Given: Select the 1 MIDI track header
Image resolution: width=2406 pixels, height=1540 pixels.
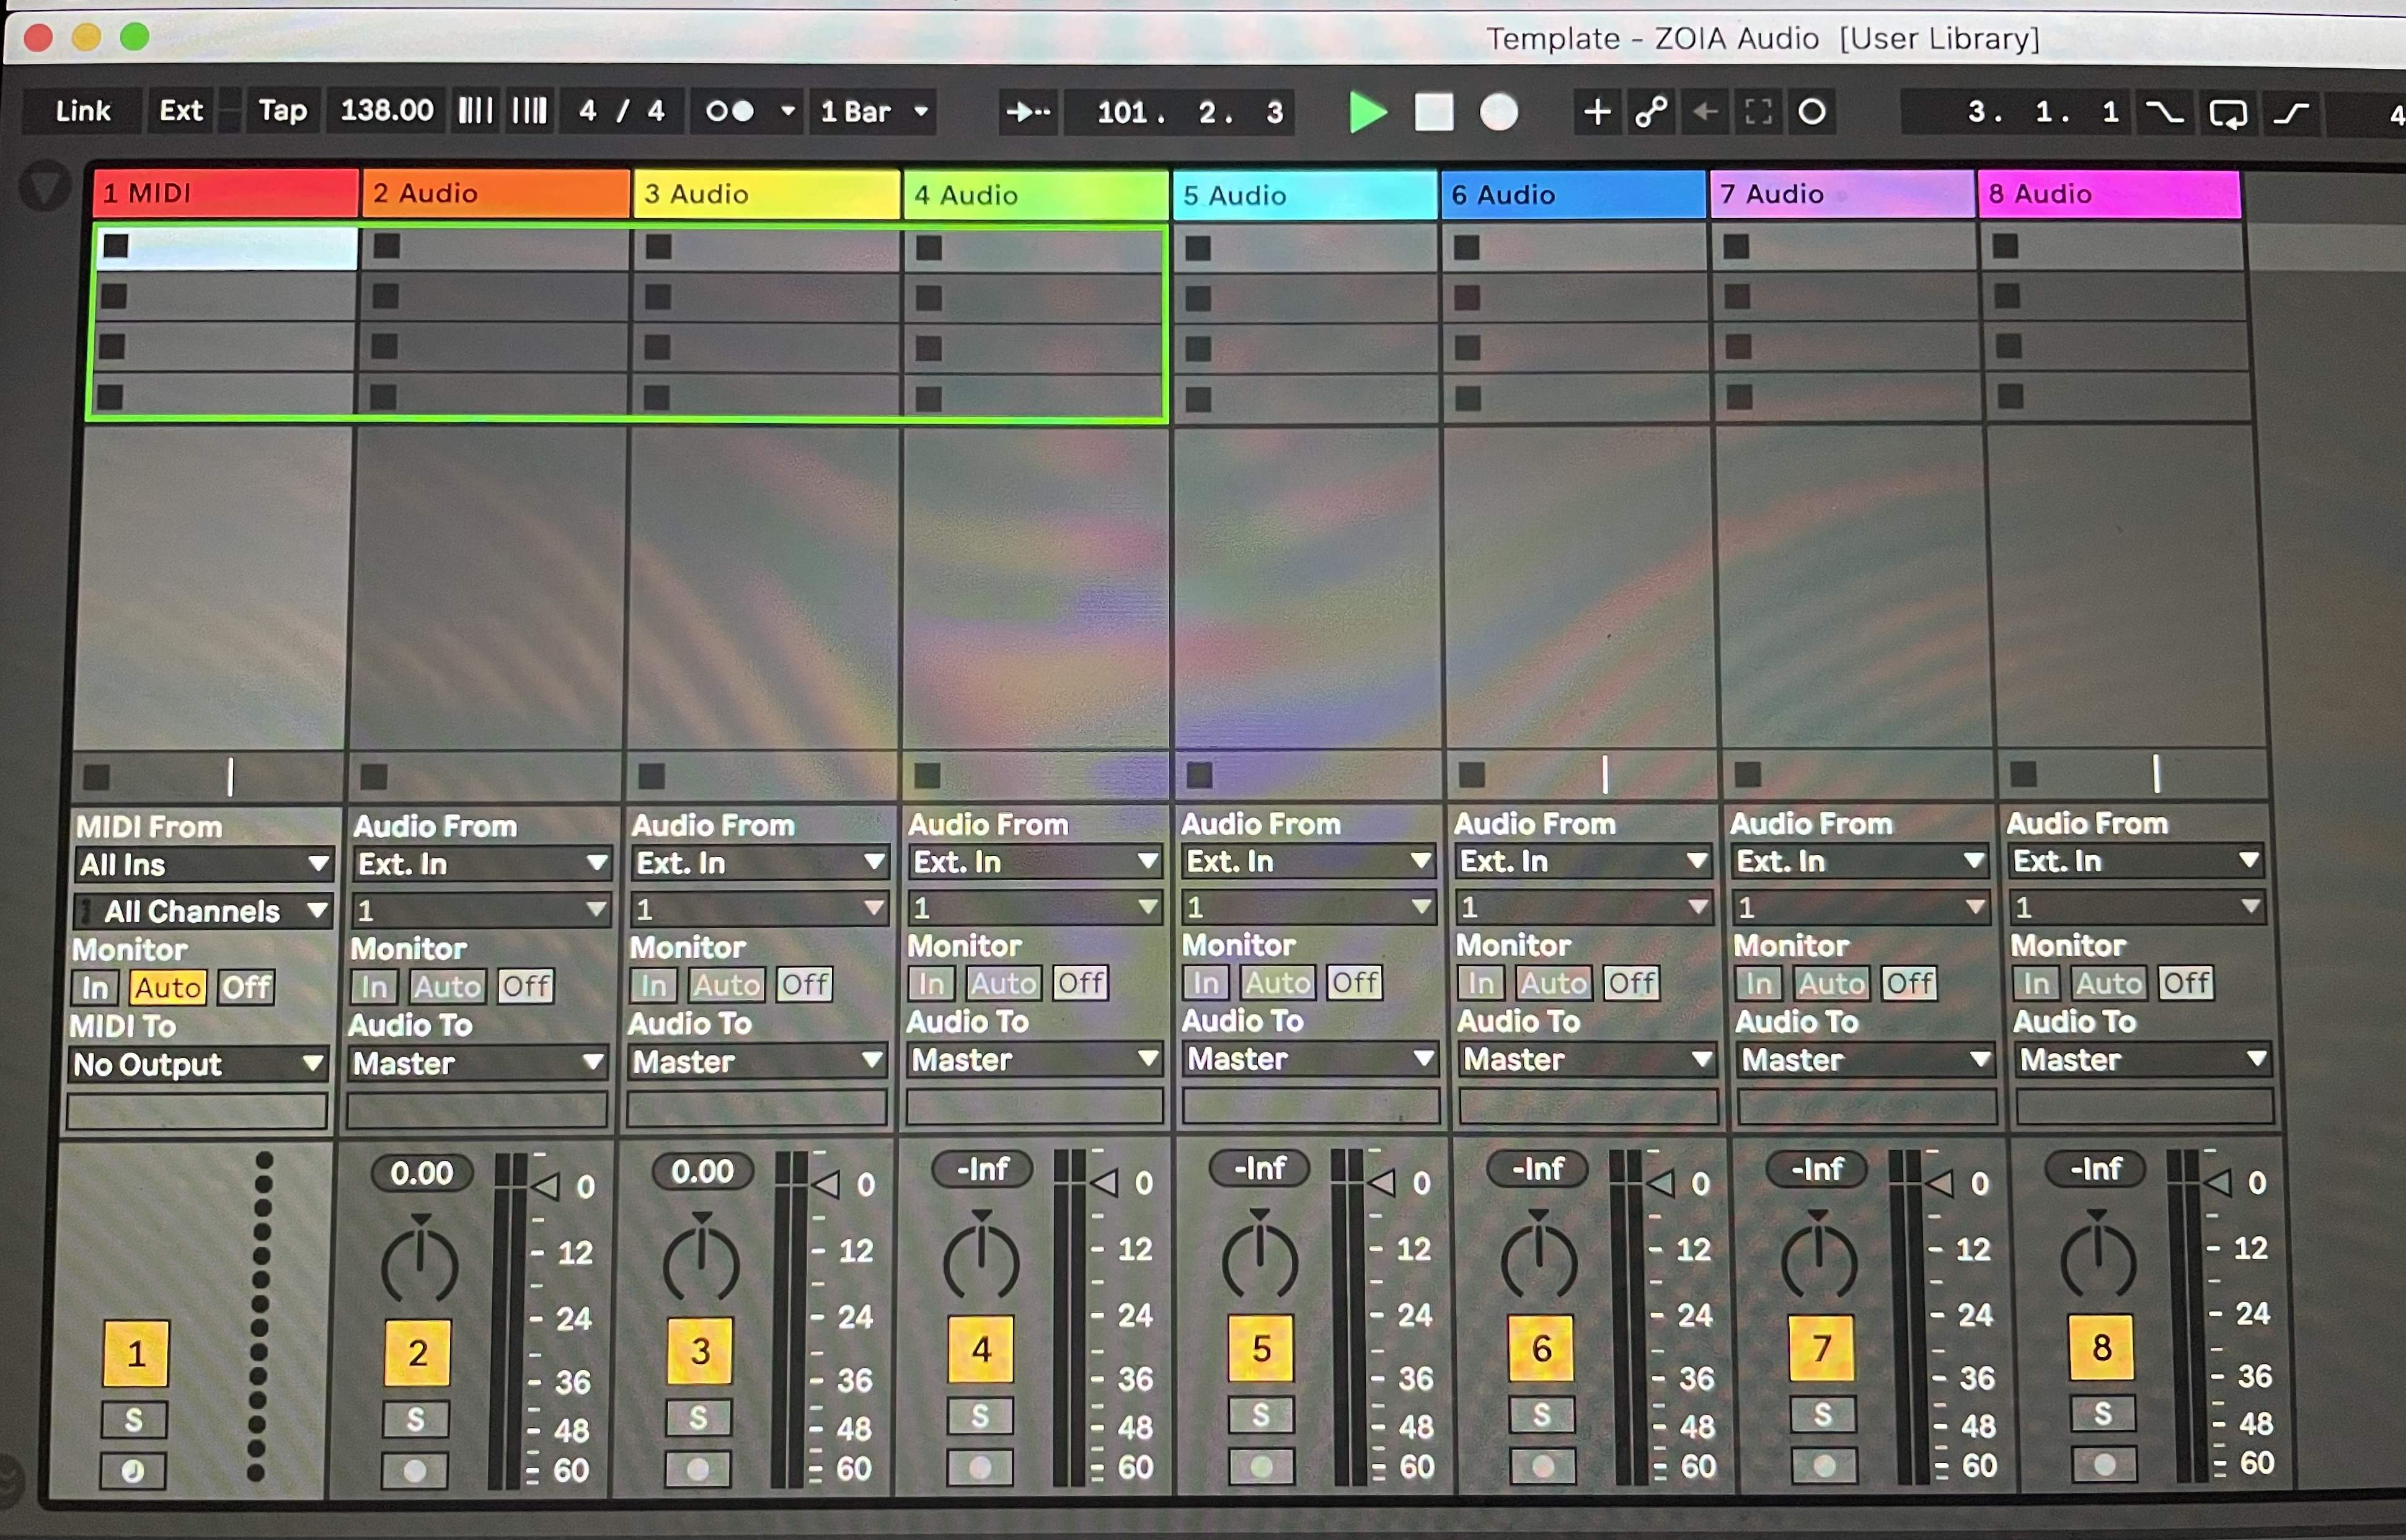Looking at the screenshot, I should [226, 193].
